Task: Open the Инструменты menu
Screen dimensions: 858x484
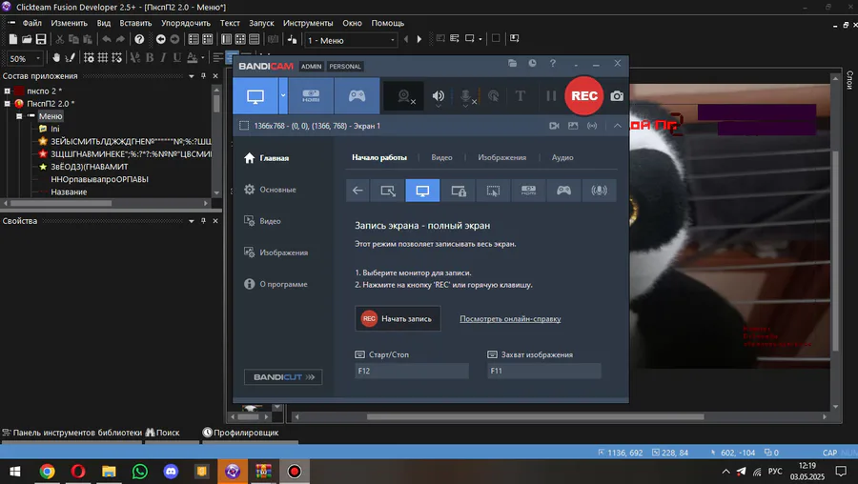Action: click(308, 23)
